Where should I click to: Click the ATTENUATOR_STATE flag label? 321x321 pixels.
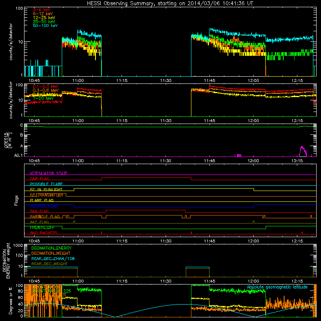click(x=49, y=173)
